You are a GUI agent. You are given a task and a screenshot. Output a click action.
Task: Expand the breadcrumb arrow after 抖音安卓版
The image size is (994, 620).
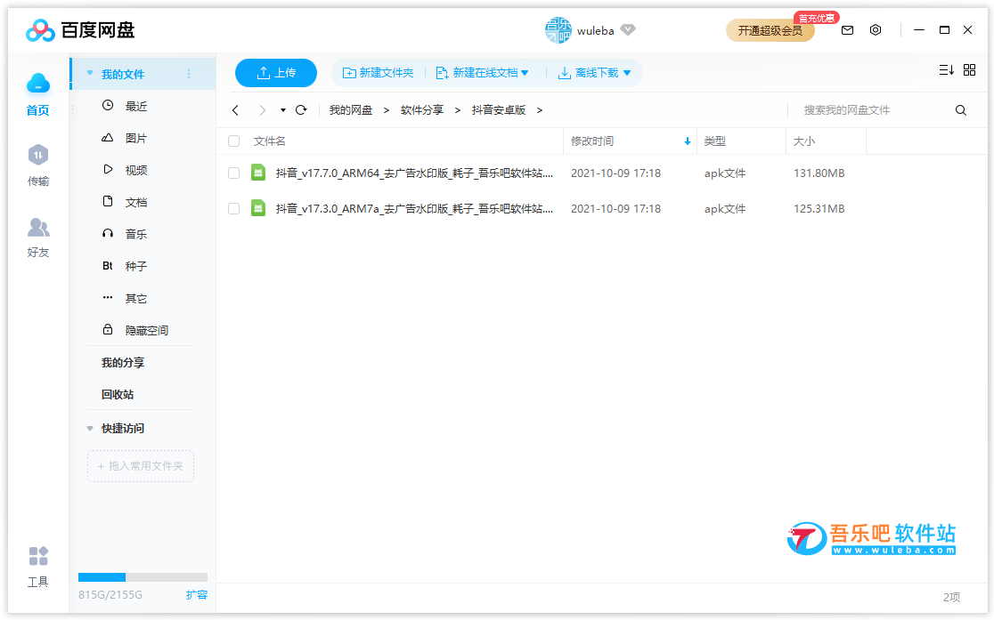[540, 110]
